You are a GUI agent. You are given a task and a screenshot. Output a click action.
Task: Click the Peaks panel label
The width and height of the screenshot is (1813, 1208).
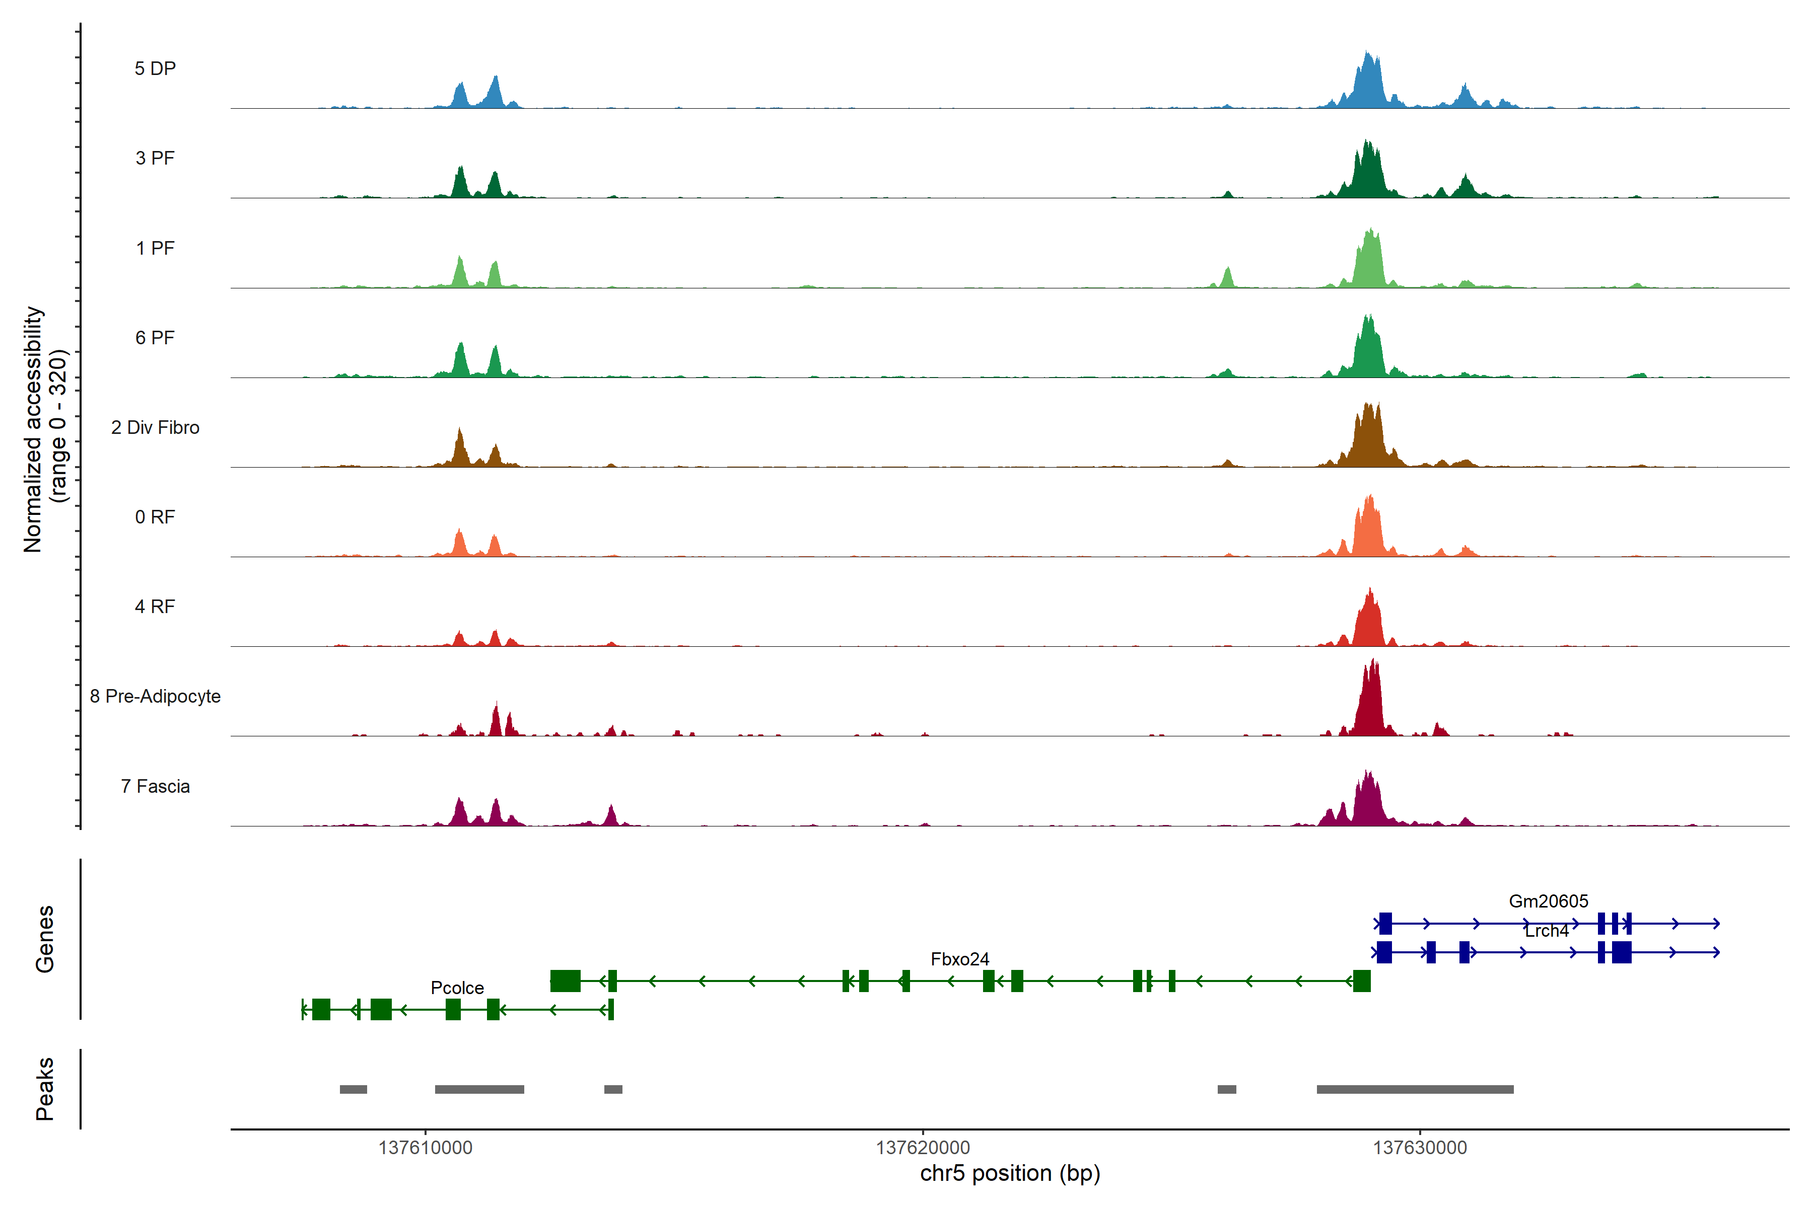point(45,1089)
